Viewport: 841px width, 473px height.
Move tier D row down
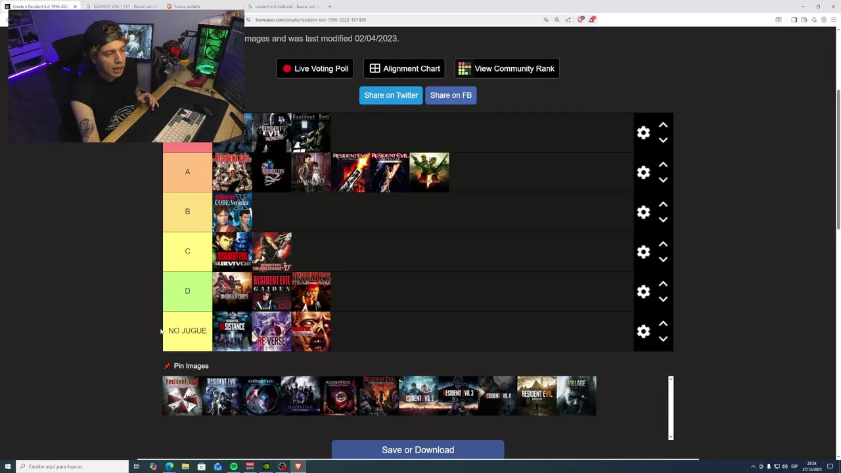pyautogui.click(x=663, y=299)
